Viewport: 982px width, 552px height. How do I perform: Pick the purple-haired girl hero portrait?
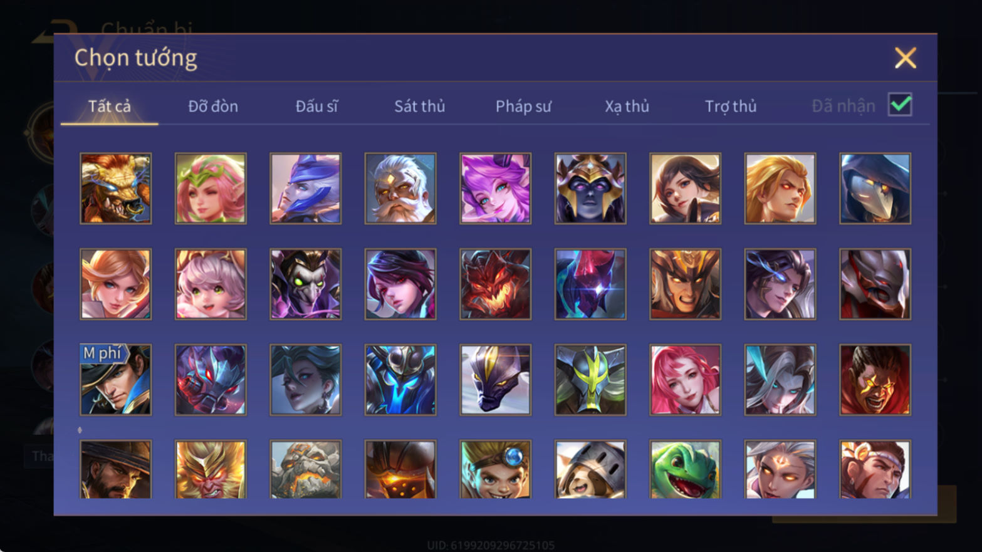pos(495,189)
